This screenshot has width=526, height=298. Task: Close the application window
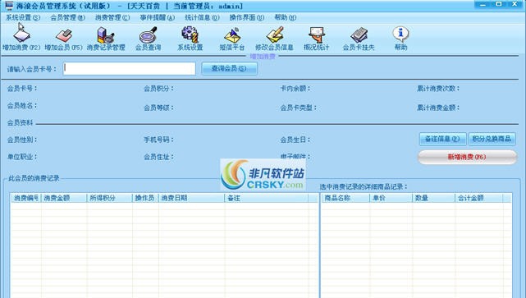tap(515, 4)
